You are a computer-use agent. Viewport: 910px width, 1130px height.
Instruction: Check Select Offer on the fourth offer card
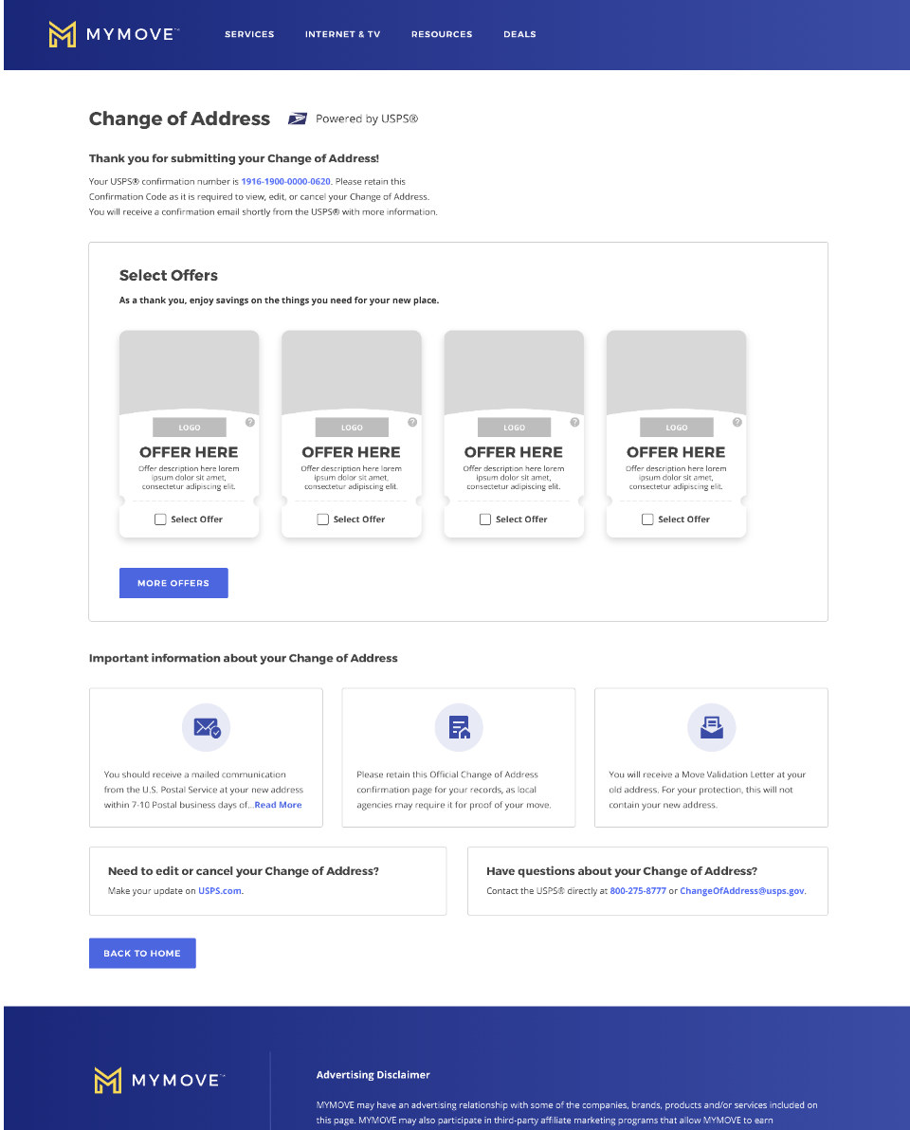click(x=647, y=519)
